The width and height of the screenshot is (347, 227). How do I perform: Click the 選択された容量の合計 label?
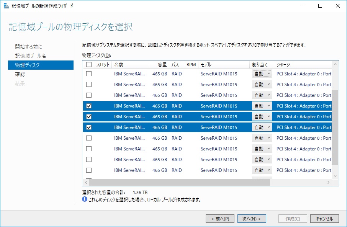pos(103,193)
